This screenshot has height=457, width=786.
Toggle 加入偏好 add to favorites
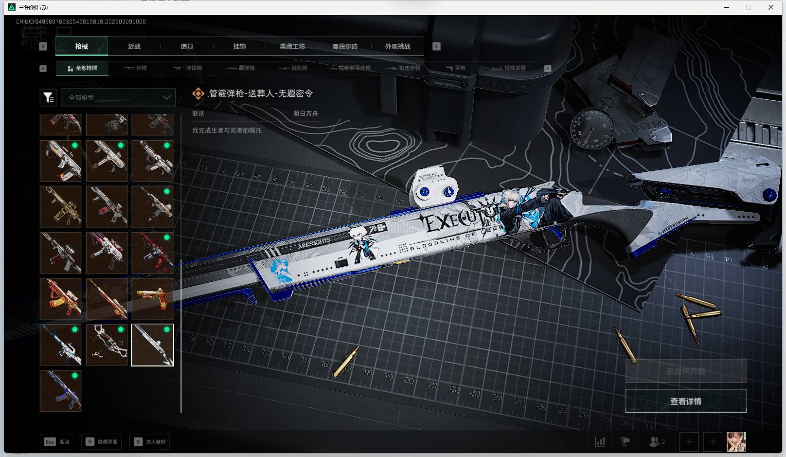[150, 442]
